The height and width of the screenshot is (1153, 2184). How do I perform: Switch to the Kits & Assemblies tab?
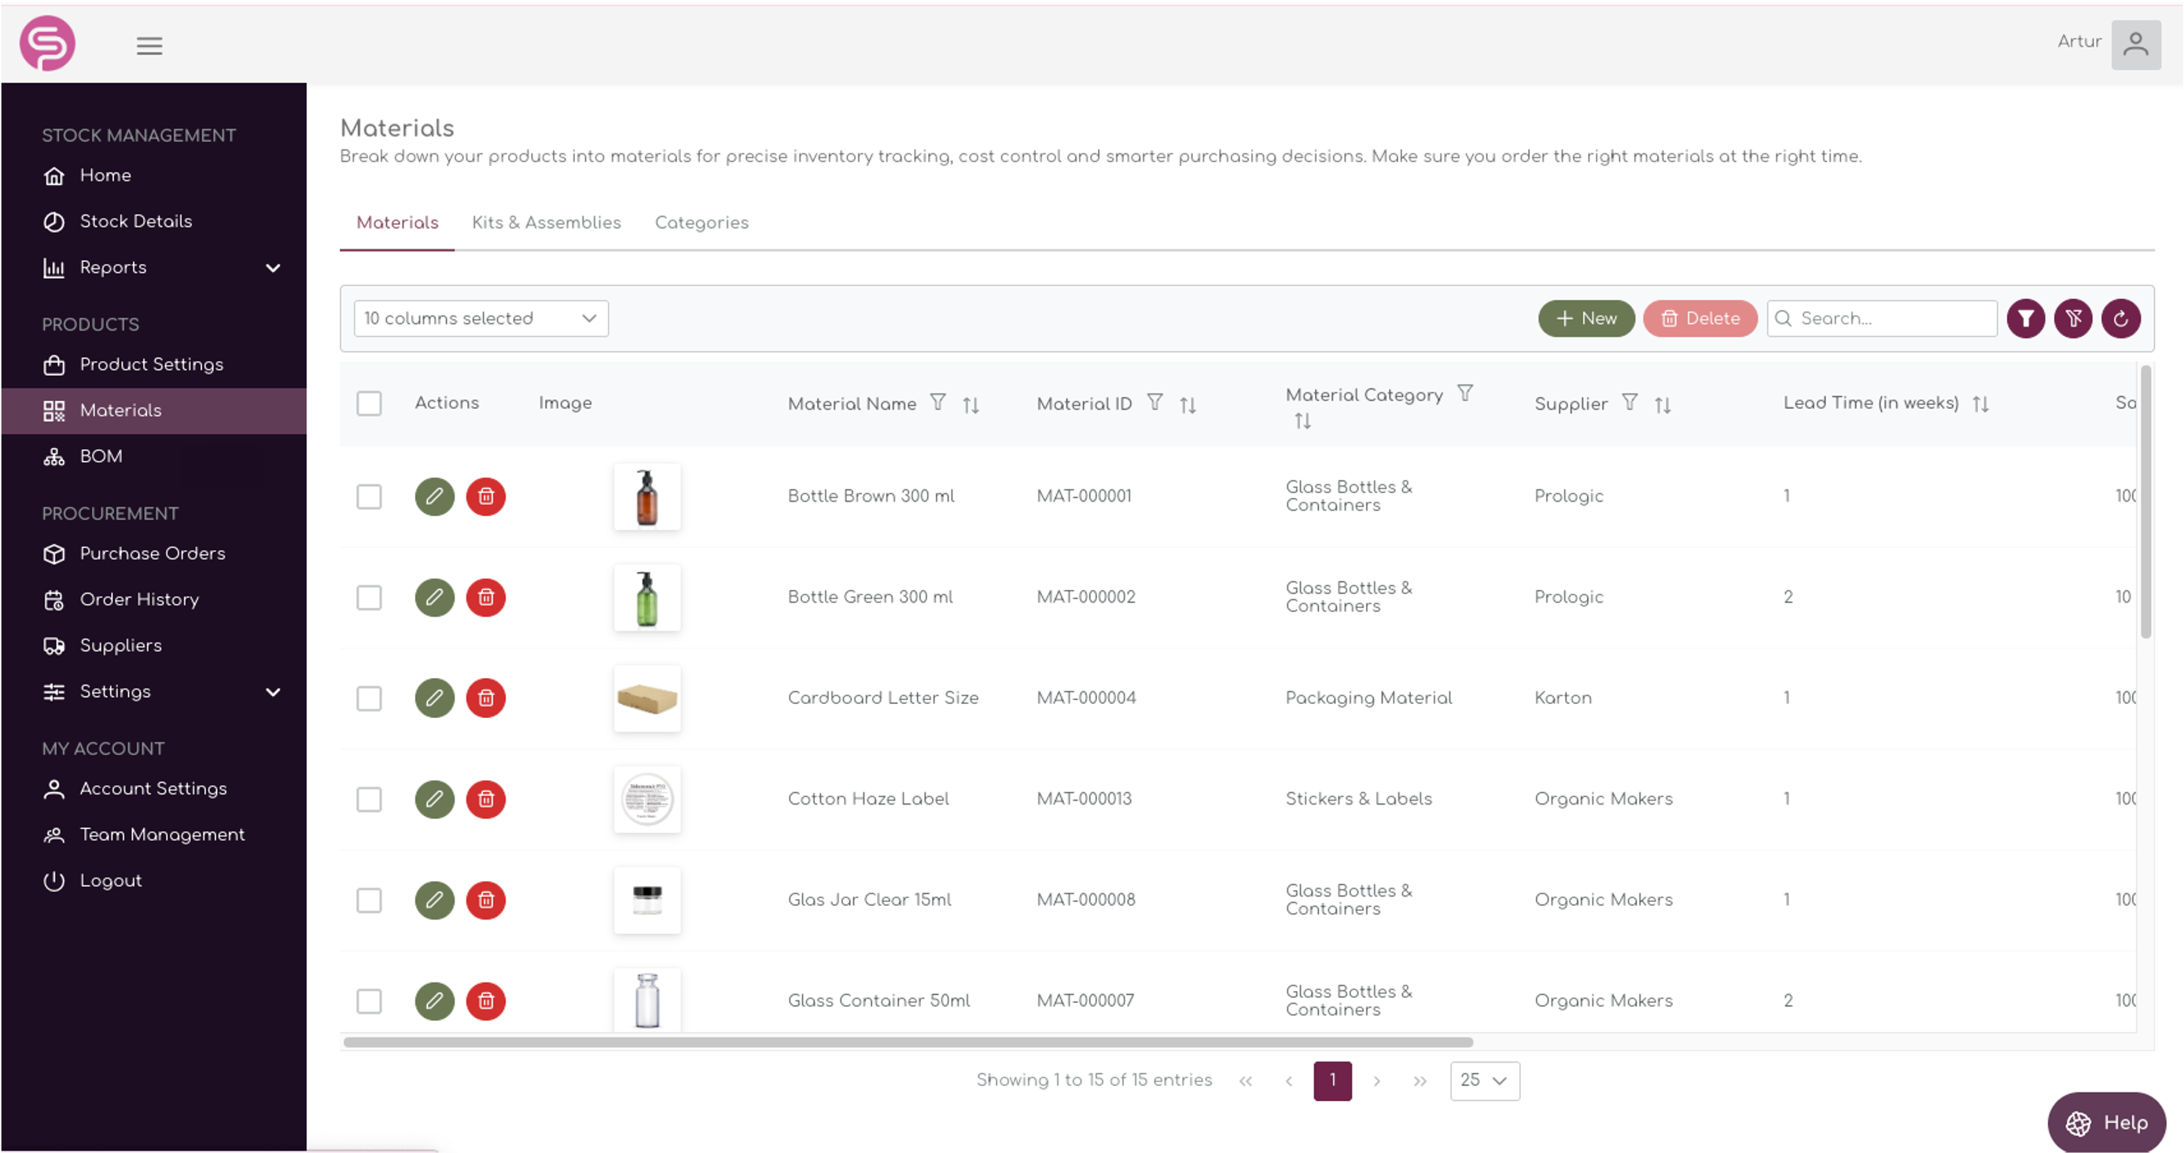coord(546,222)
